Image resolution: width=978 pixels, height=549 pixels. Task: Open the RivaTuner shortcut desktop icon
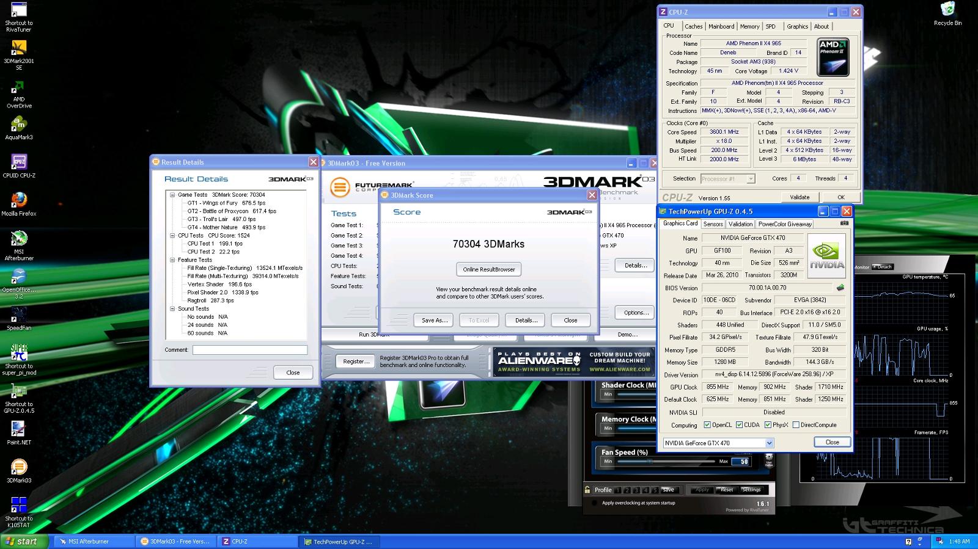point(19,17)
